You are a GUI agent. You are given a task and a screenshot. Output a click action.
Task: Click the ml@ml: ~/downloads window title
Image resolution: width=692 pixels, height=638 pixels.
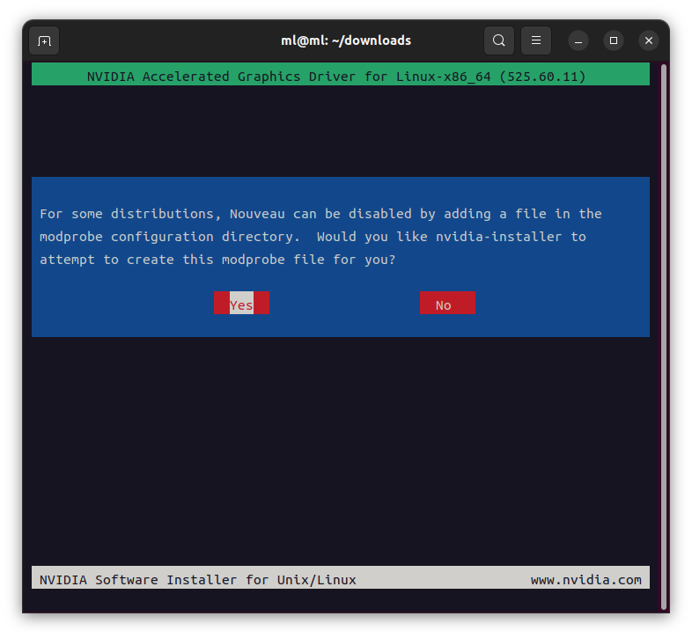point(346,40)
